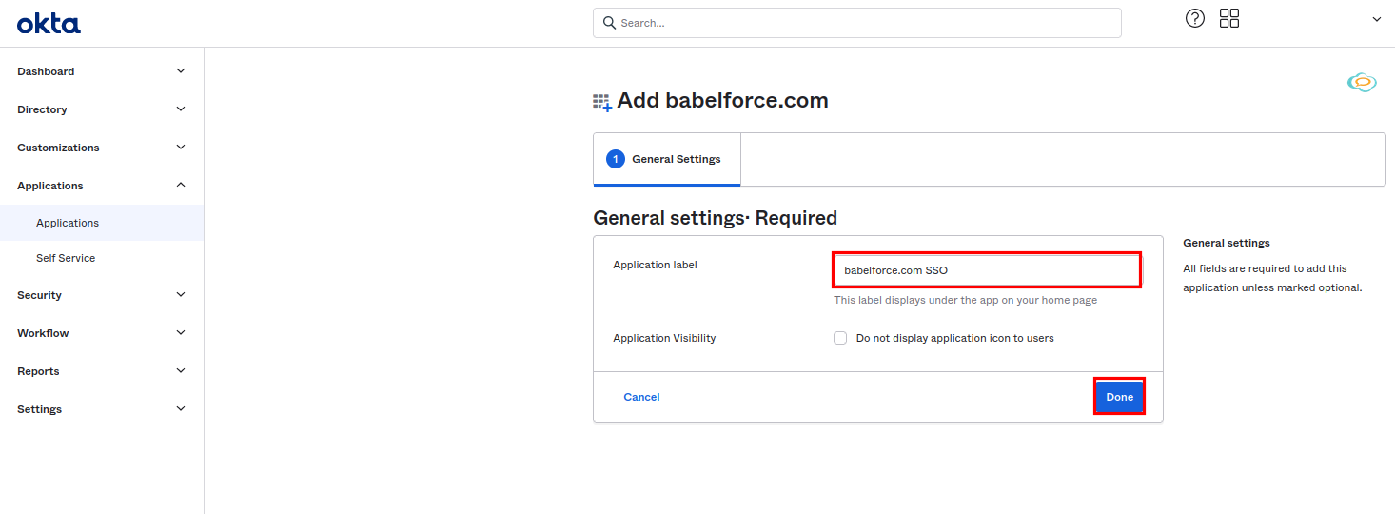This screenshot has width=1395, height=514.
Task: Focus the top Search box
Action: tap(857, 23)
